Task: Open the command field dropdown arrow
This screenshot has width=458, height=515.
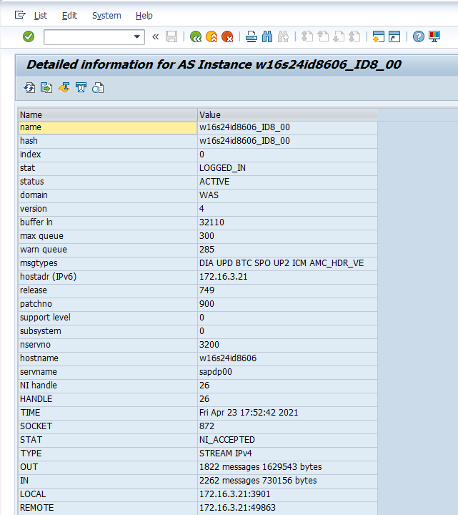Action: 138,36
